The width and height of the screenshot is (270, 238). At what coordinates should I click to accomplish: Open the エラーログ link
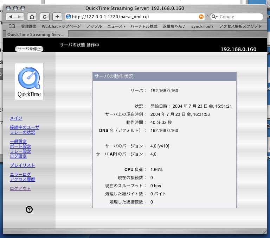click(20, 174)
